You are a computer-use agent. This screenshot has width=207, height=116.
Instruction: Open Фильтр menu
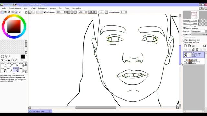tap(53, 8)
